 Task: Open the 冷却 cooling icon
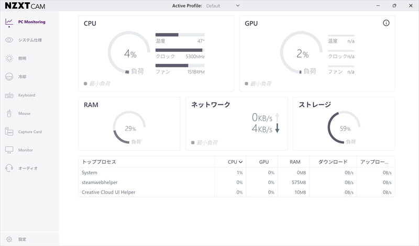9,77
